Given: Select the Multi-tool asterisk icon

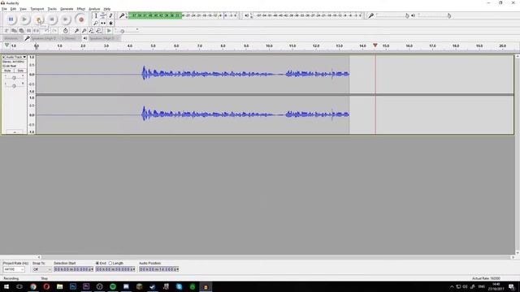Looking at the screenshot, I should (110, 24).
